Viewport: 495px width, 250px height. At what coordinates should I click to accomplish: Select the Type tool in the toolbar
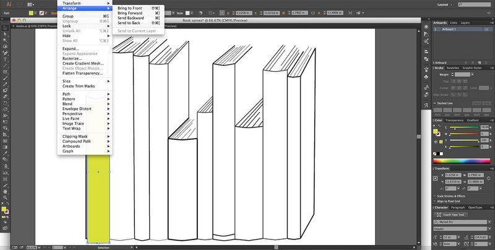(5, 58)
